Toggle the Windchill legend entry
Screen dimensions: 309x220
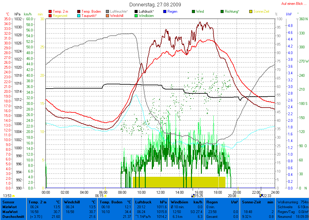[116, 16]
